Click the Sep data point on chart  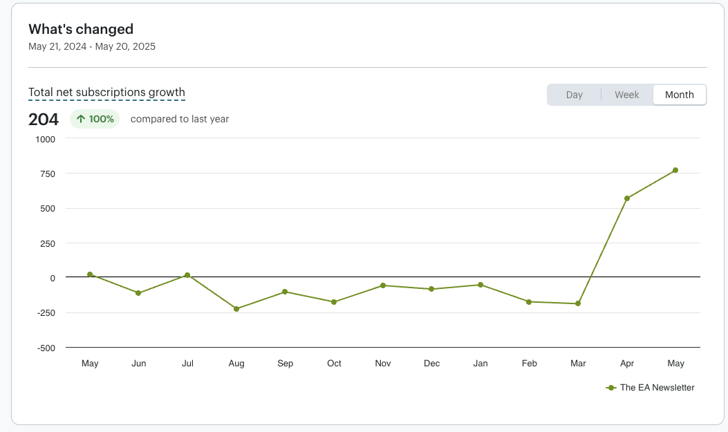(285, 292)
